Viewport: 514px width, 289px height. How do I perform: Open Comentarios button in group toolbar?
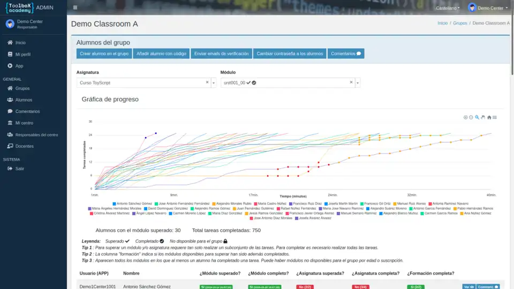(346, 54)
